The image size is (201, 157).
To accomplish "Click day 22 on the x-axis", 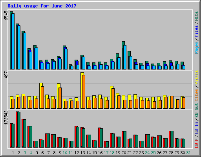I will (x=135, y=153).
